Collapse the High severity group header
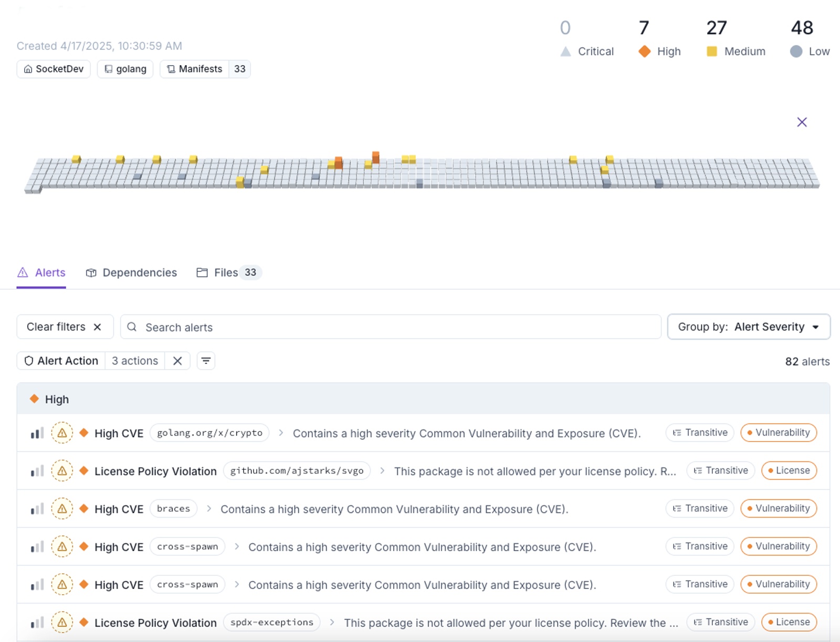840x642 pixels. click(423, 399)
